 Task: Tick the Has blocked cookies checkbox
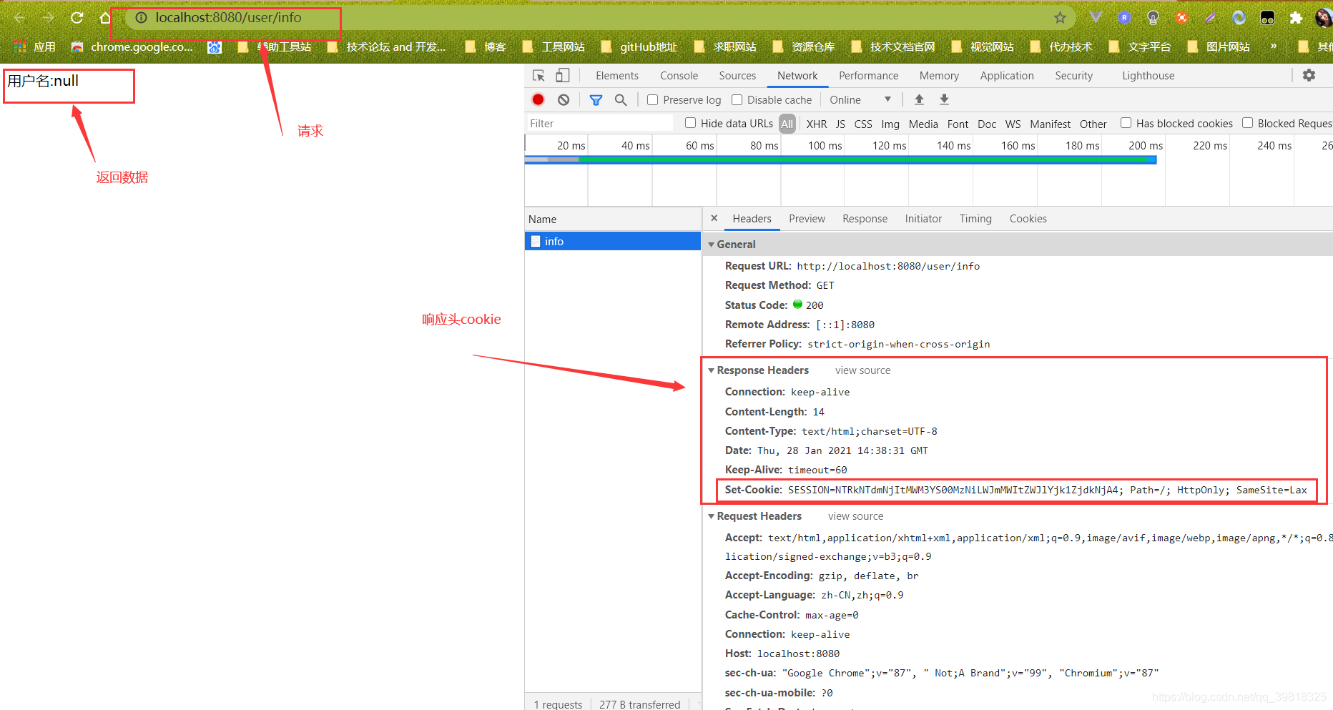1126,123
